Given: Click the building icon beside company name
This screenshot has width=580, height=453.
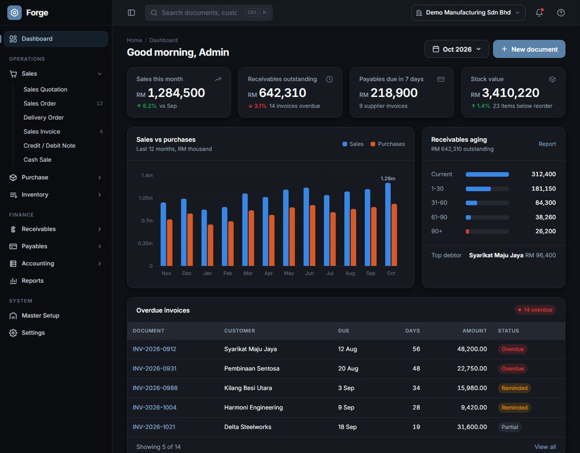Looking at the screenshot, I should 419,13.
